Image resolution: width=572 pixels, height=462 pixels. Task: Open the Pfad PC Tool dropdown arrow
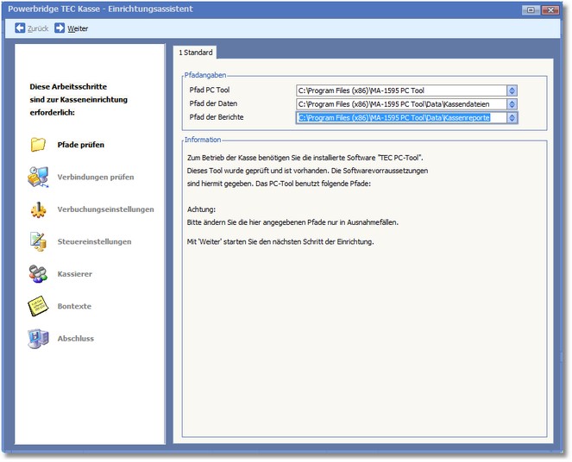click(512, 91)
